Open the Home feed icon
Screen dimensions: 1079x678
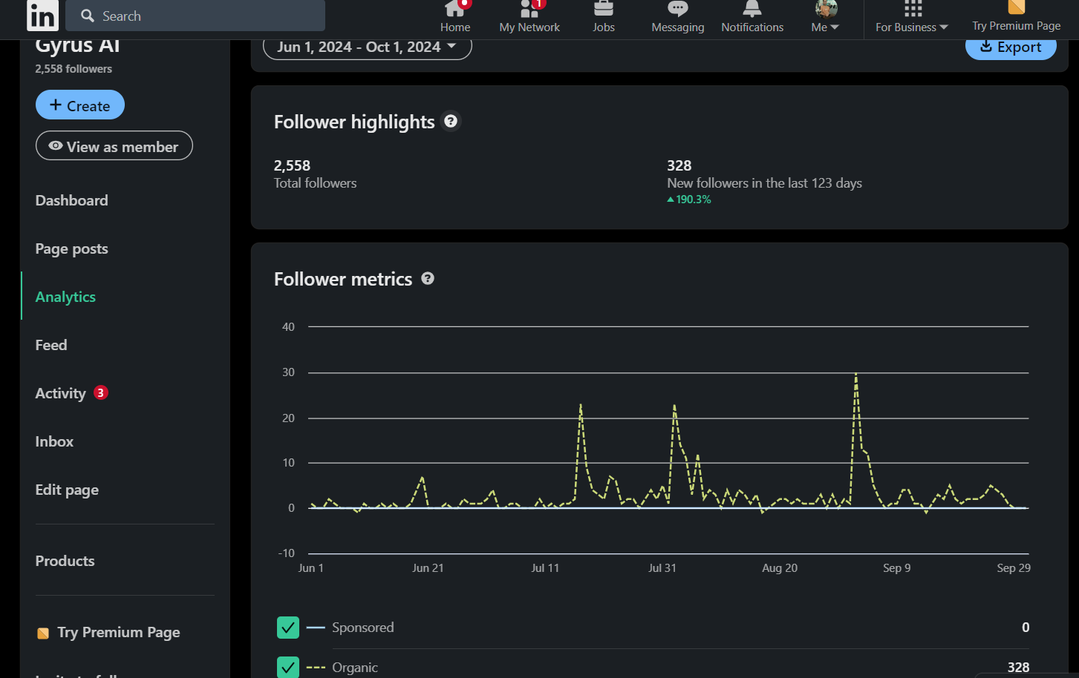tap(454, 10)
